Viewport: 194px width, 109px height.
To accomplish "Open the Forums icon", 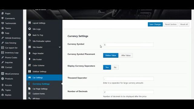I will click(2, 85).
